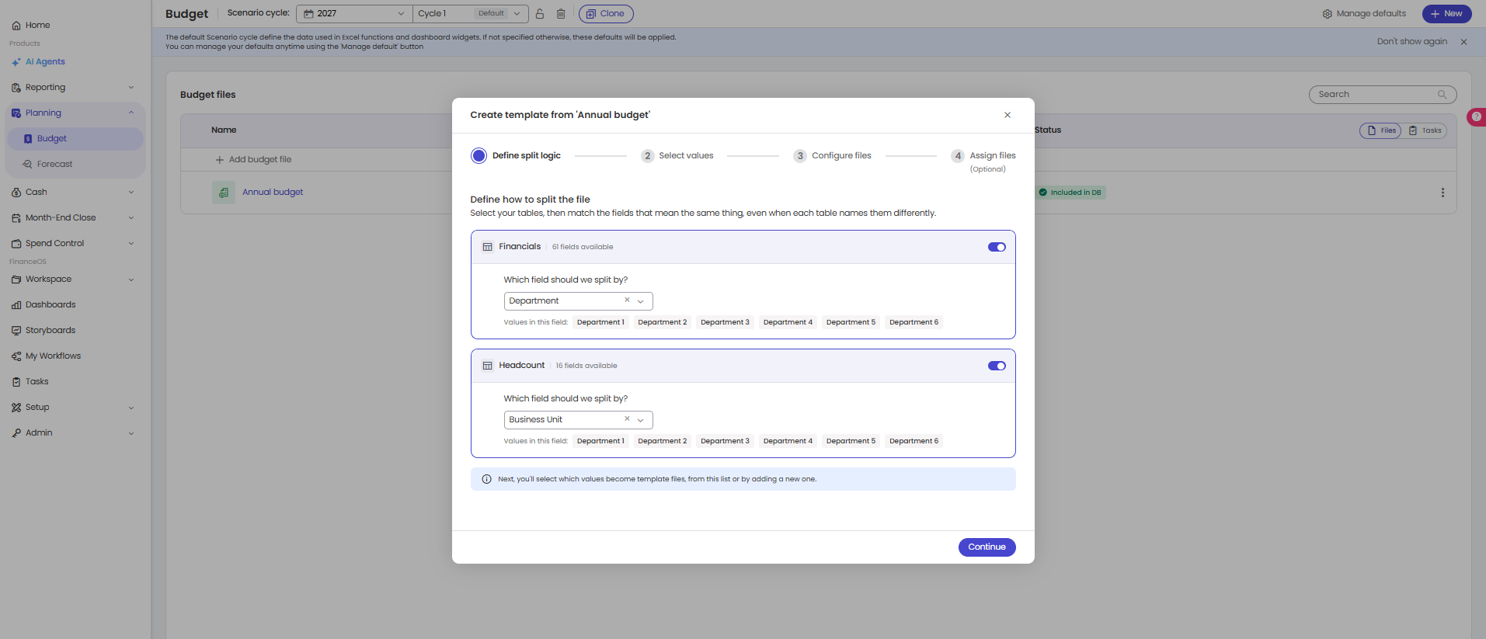Go to the Configure files step

[832, 156]
